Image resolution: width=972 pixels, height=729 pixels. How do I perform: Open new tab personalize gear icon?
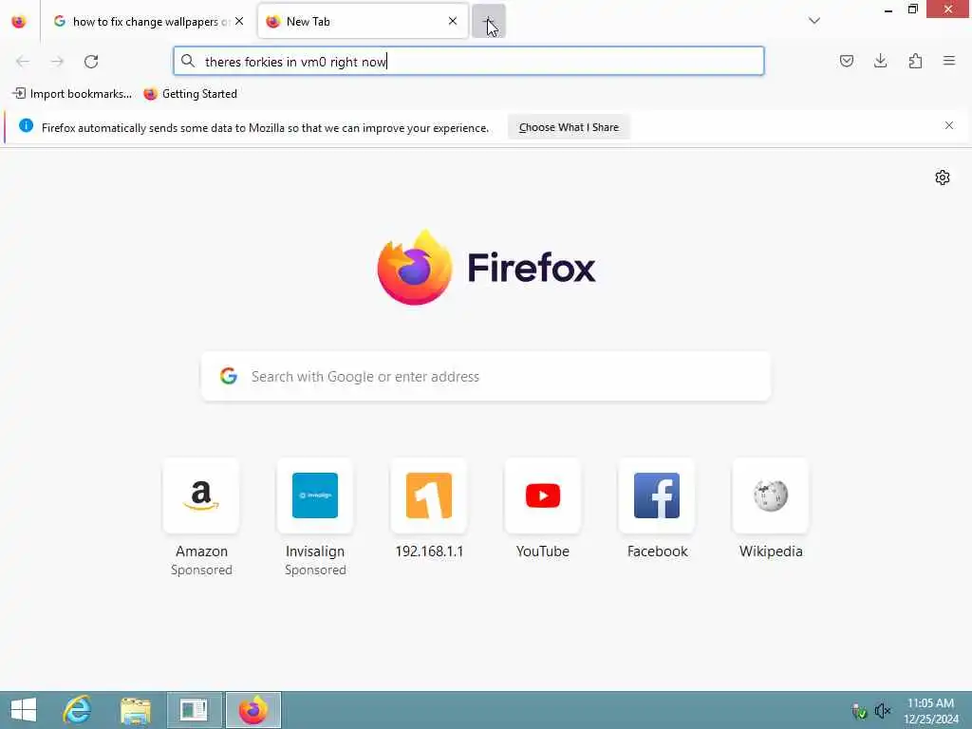coord(943,178)
